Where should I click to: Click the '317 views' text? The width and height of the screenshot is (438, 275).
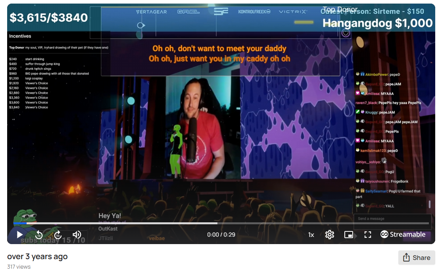coord(19,267)
